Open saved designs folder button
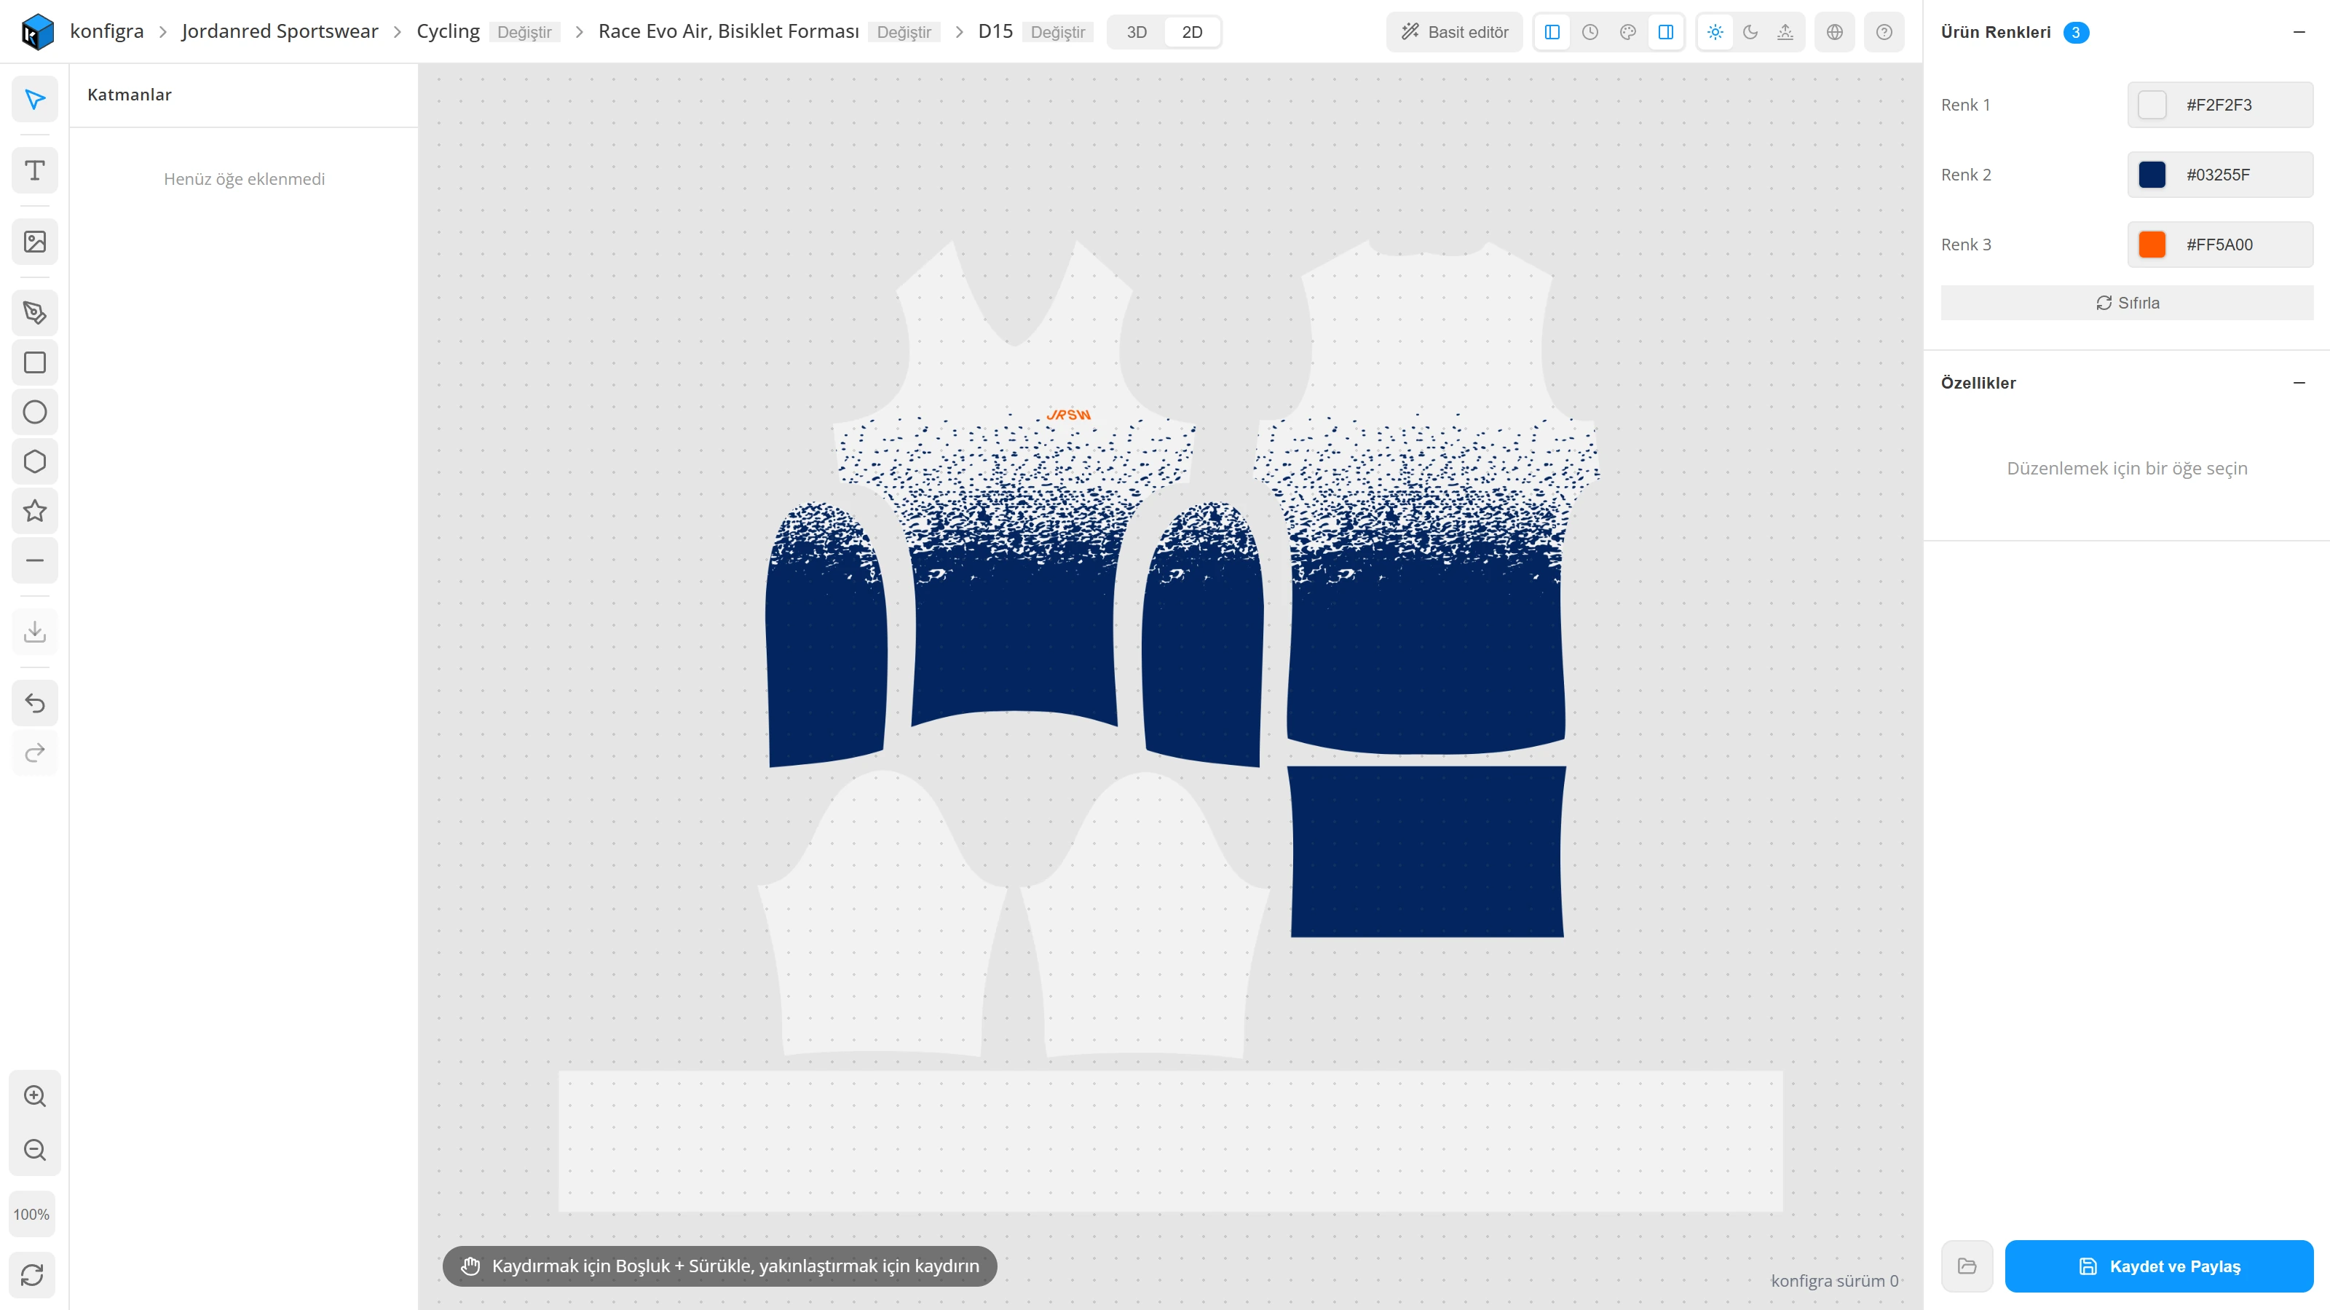 [1967, 1266]
